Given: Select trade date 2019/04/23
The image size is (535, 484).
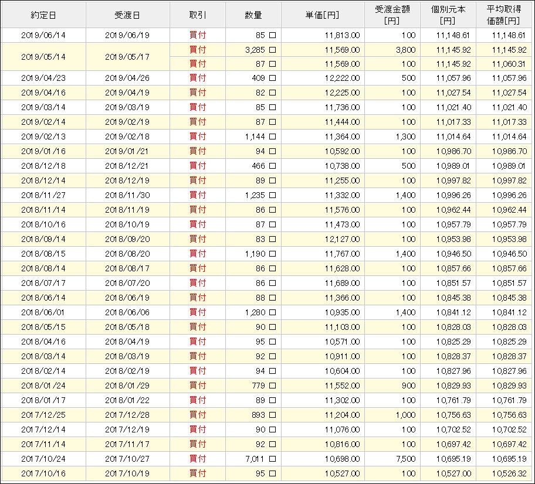Looking at the screenshot, I should tap(43, 78).
